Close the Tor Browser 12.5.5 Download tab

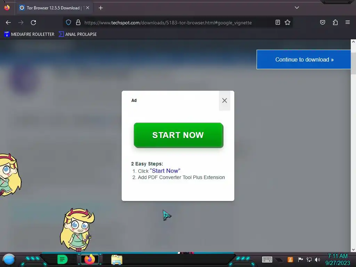pos(88,8)
